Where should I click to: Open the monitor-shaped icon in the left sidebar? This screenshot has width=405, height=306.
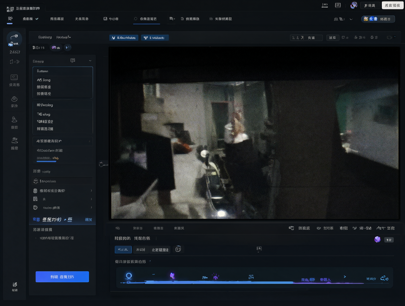[x=14, y=77]
